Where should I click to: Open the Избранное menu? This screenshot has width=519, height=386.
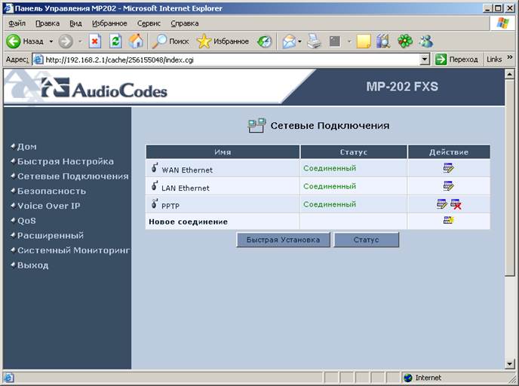click(x=109, y=23)
